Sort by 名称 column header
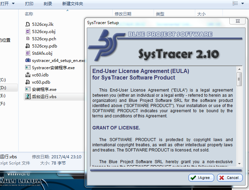 29,14
